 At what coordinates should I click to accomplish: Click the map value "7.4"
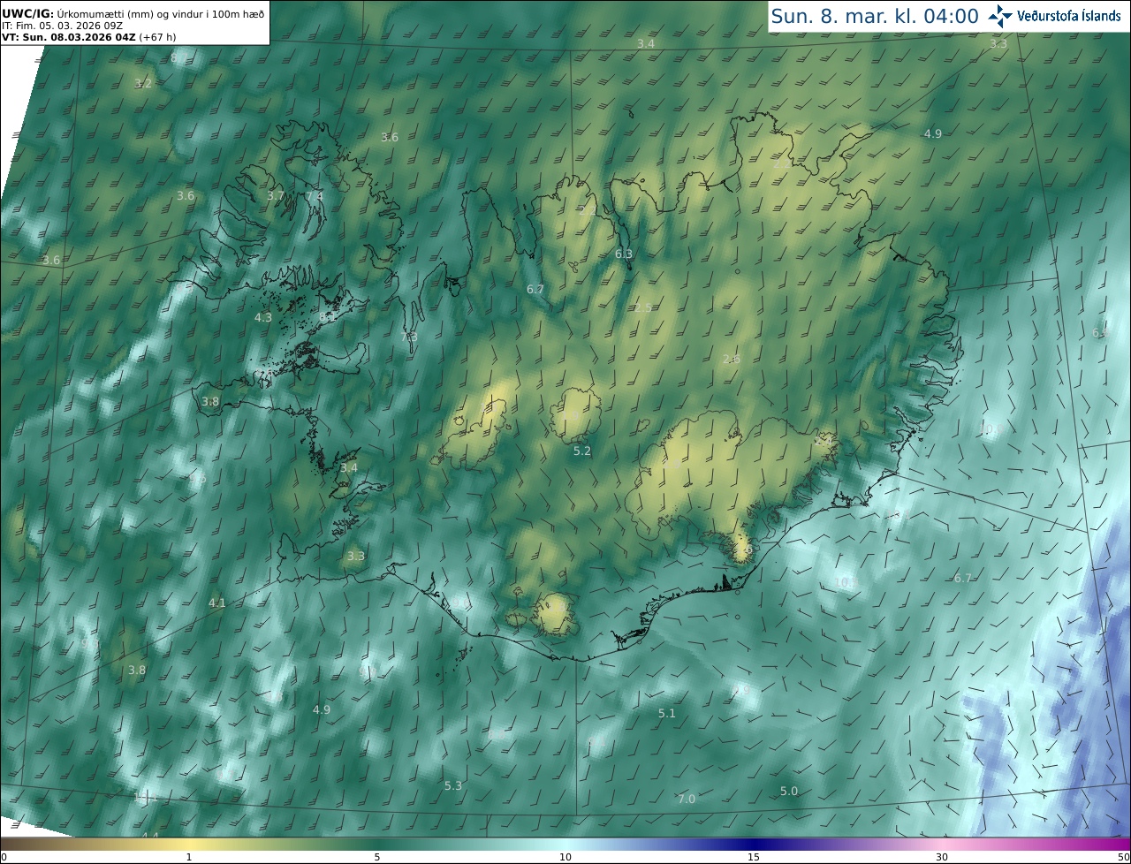tap(315, 195)
